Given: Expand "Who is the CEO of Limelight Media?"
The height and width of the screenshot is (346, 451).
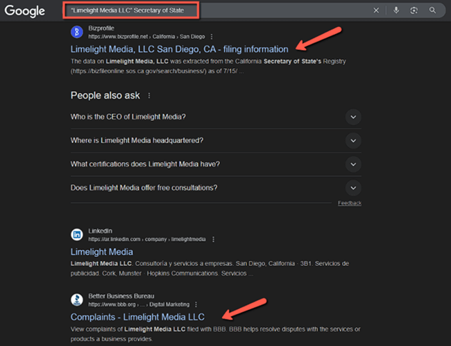Looking at the screenshot, I should coord(352,117).
